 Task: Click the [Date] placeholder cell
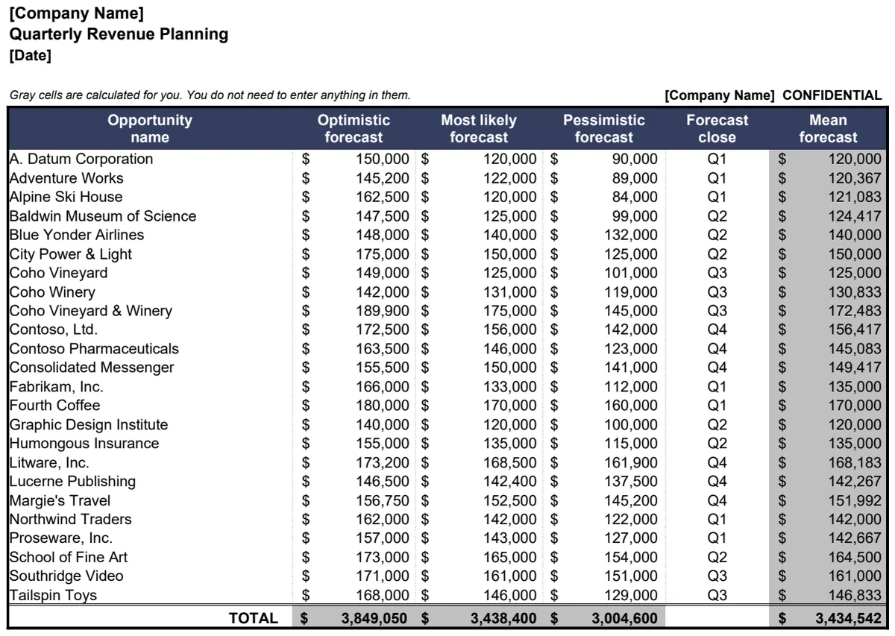[31, 54]
